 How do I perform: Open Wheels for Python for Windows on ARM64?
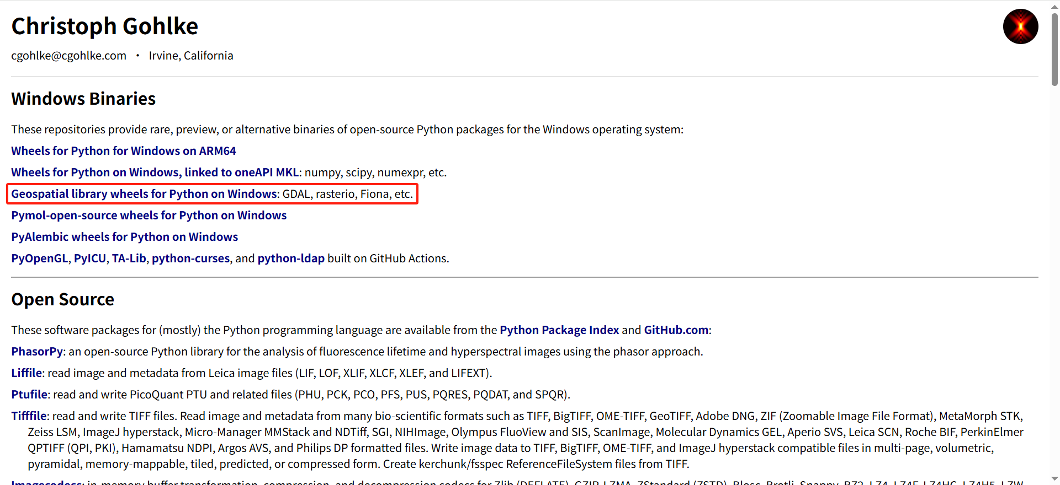pos(124,151)
